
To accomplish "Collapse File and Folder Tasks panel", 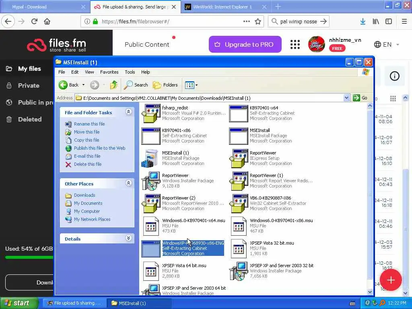I will coord(128,112).
